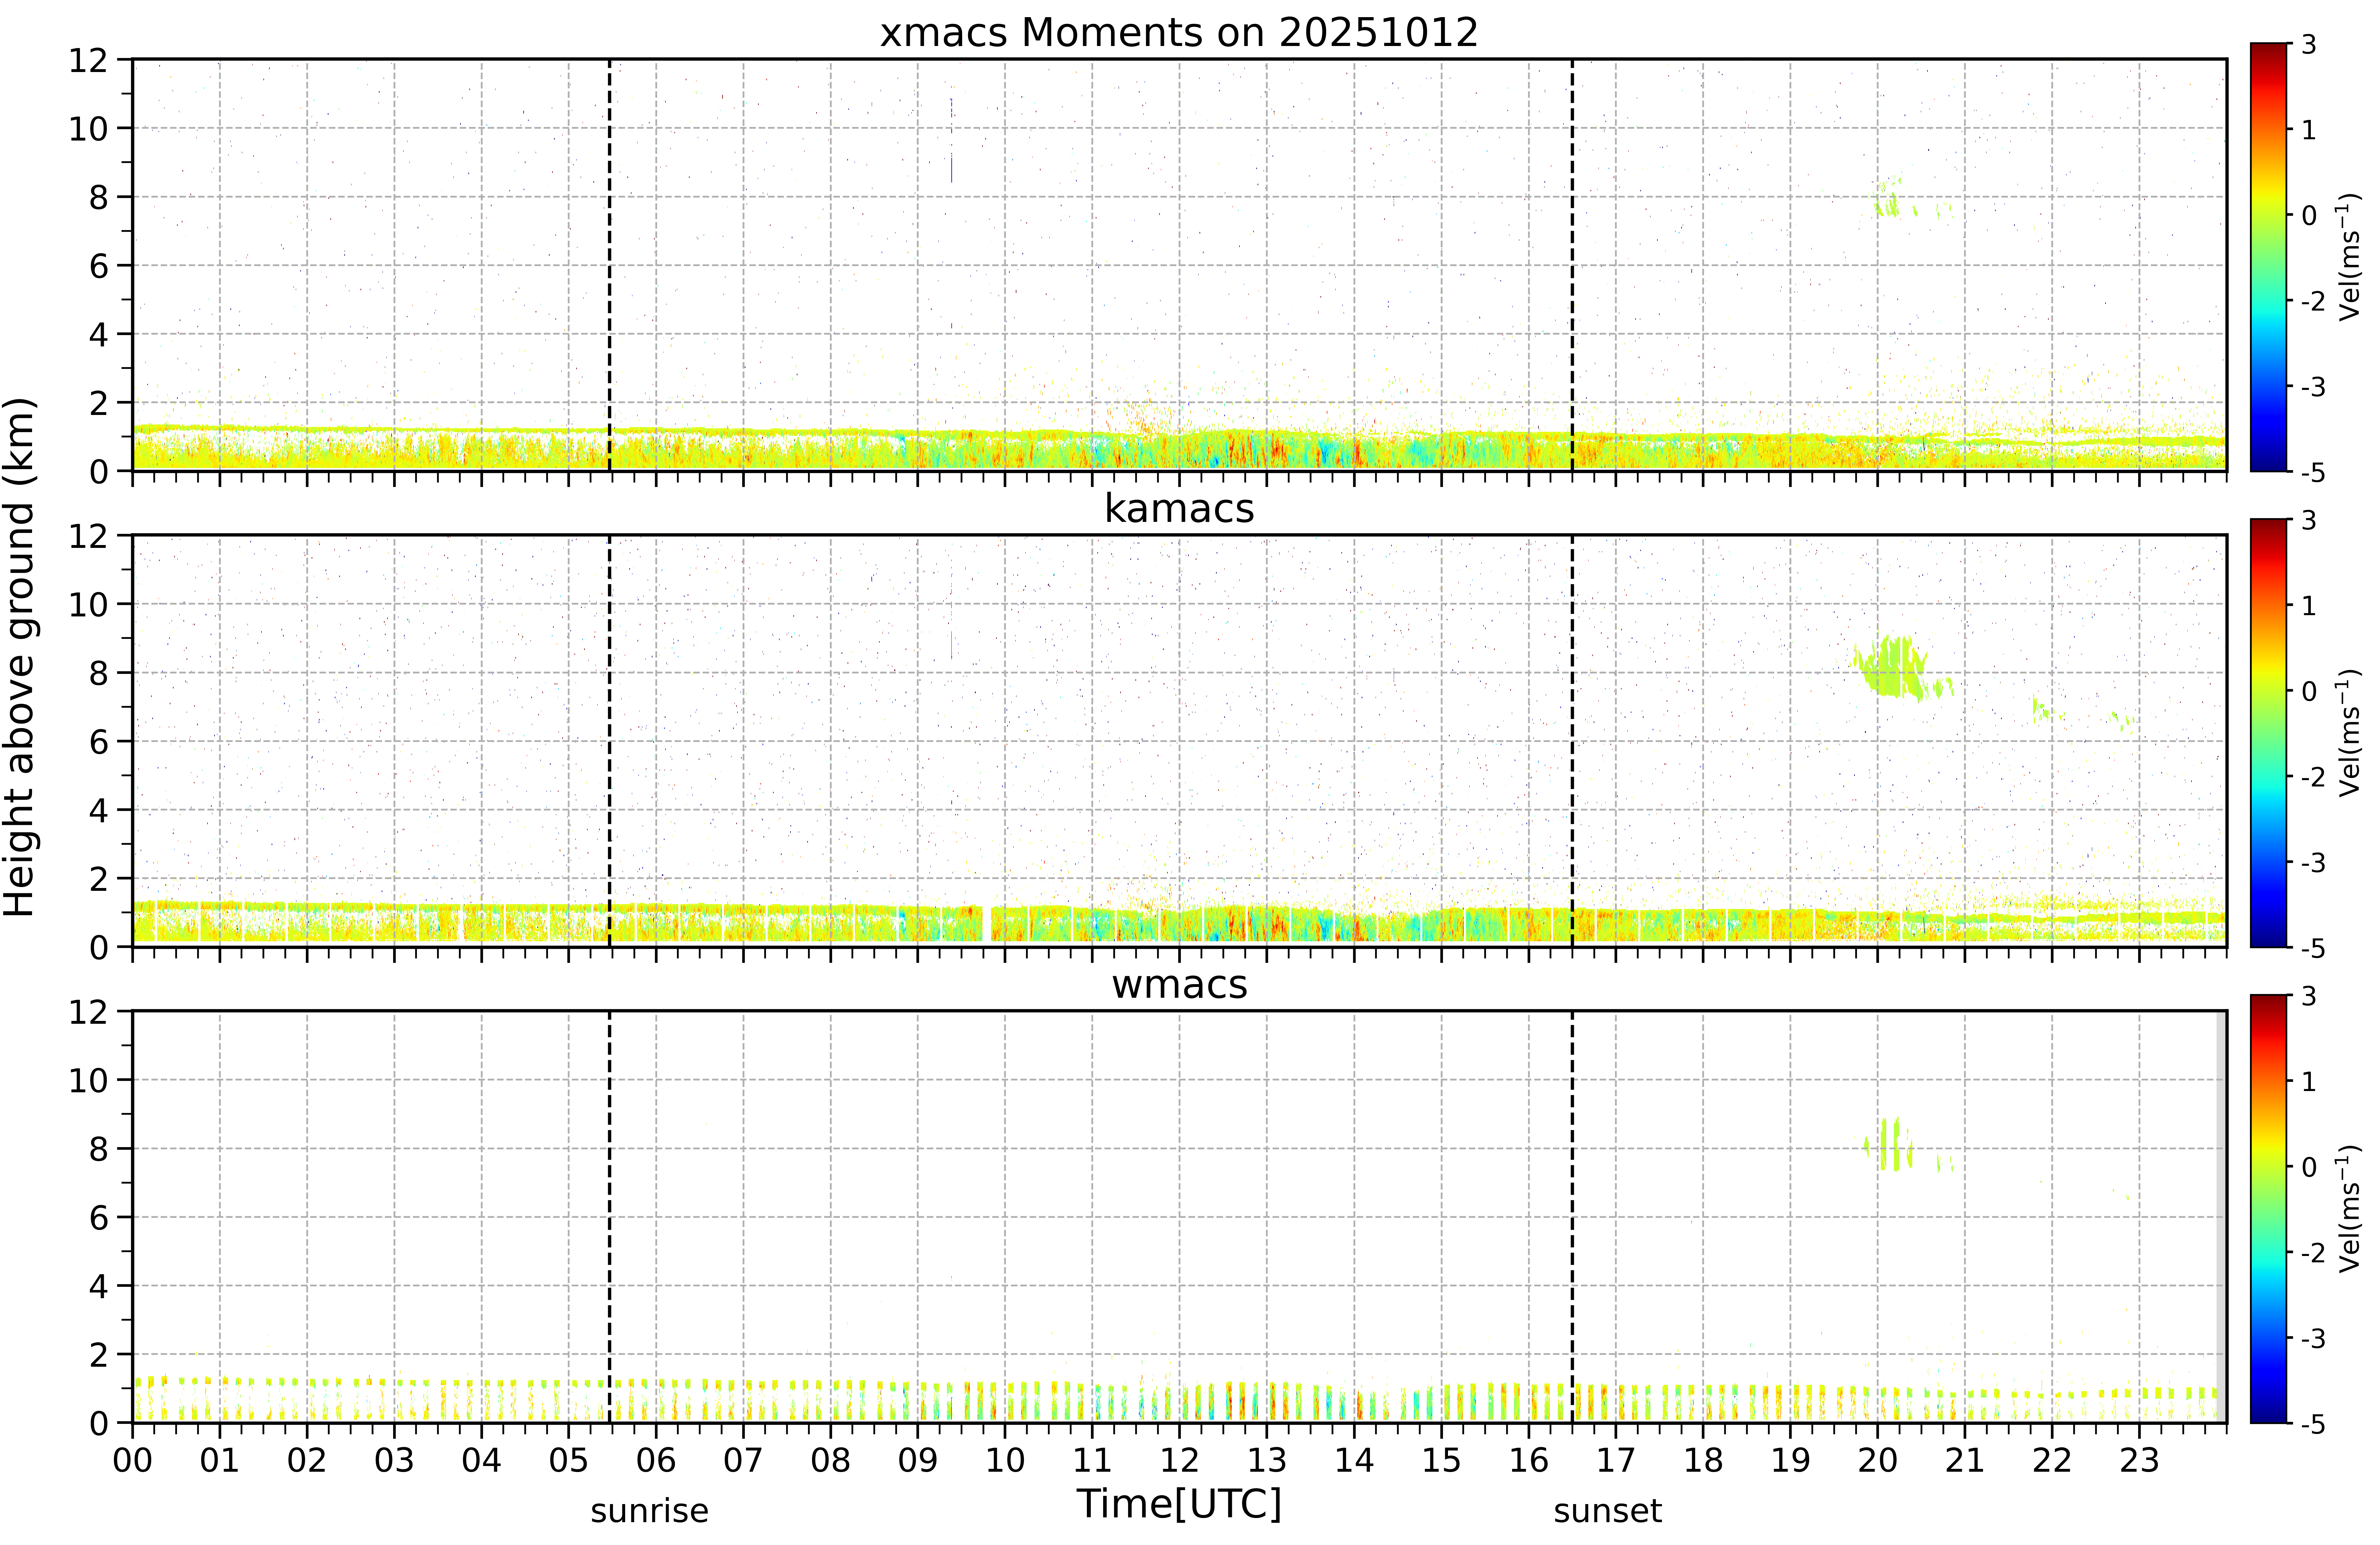
Task: Click the title "xmacs Moments on 20251012"
Action: point(1179,33)
